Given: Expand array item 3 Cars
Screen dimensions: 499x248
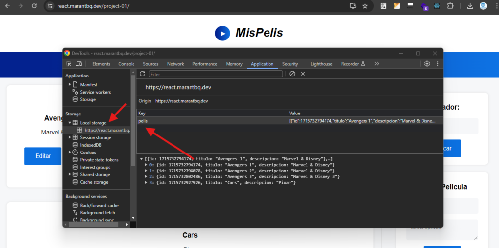Looking at the screenshot, I should (146, 182).
